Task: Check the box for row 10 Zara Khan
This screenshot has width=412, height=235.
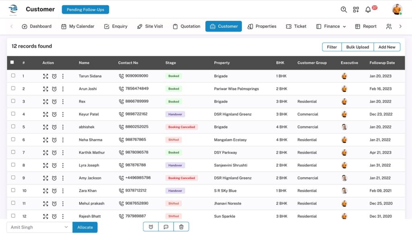Action: pos(13,190)
